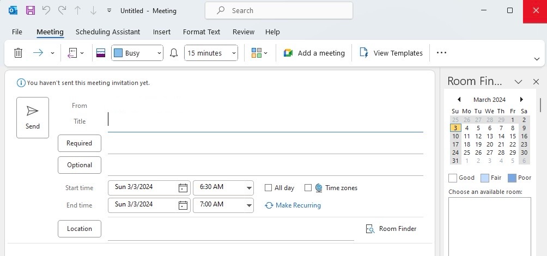This screenshot has height=256, width=547.
Task: Select March 15 in the calendar
Action: pyautogui.click(x=513, y=136)
